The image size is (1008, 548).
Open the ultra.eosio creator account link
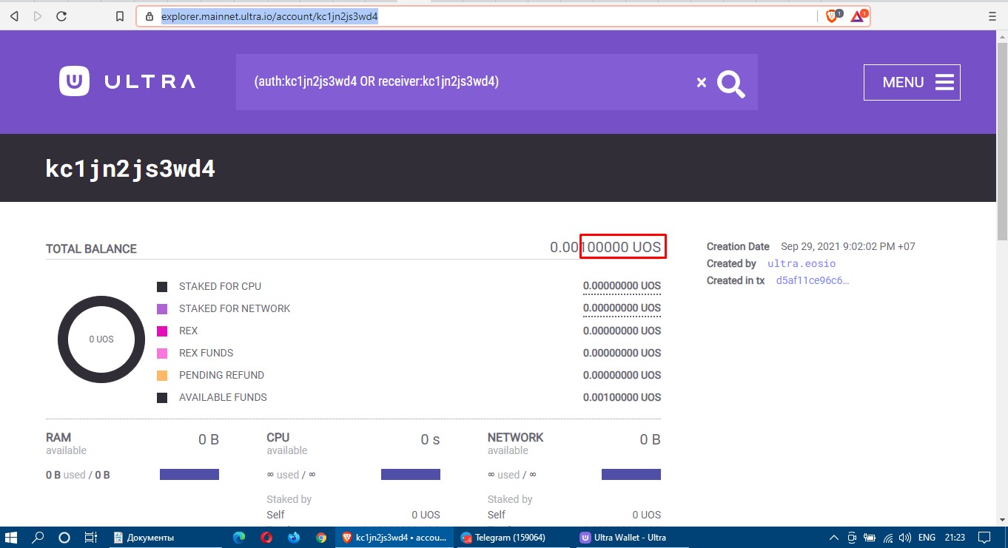(x=802, y=263)
